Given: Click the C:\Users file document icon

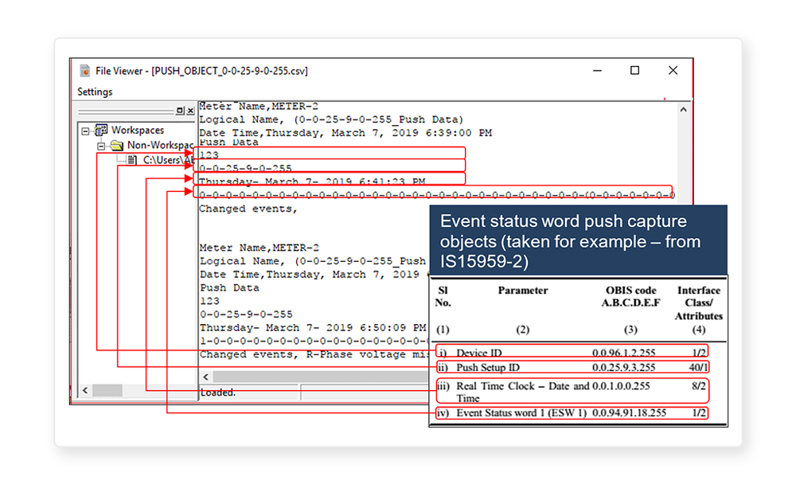Looking at the screenshot, I should [x=133, y=161].
